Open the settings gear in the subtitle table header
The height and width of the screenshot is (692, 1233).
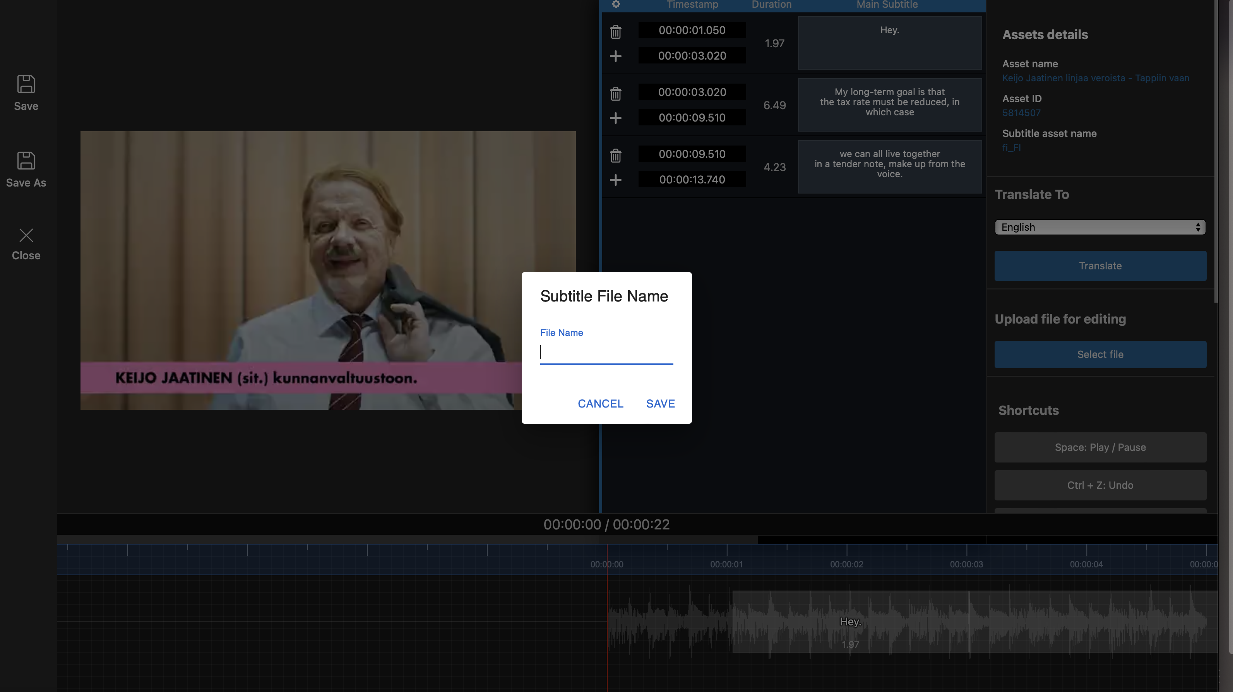tap(616, 4)
